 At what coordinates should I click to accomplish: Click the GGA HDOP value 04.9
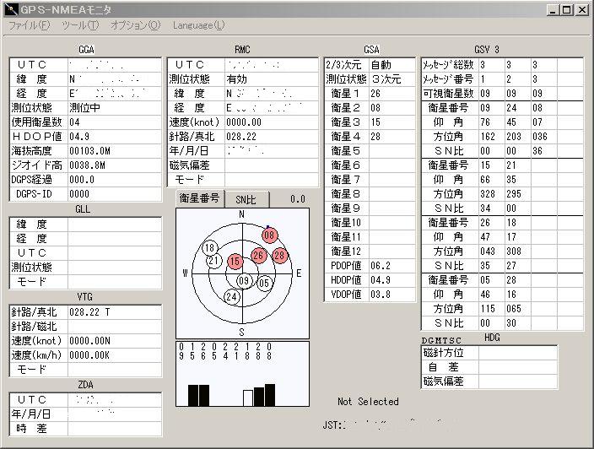pyautogui.click(x=79, y=137)
